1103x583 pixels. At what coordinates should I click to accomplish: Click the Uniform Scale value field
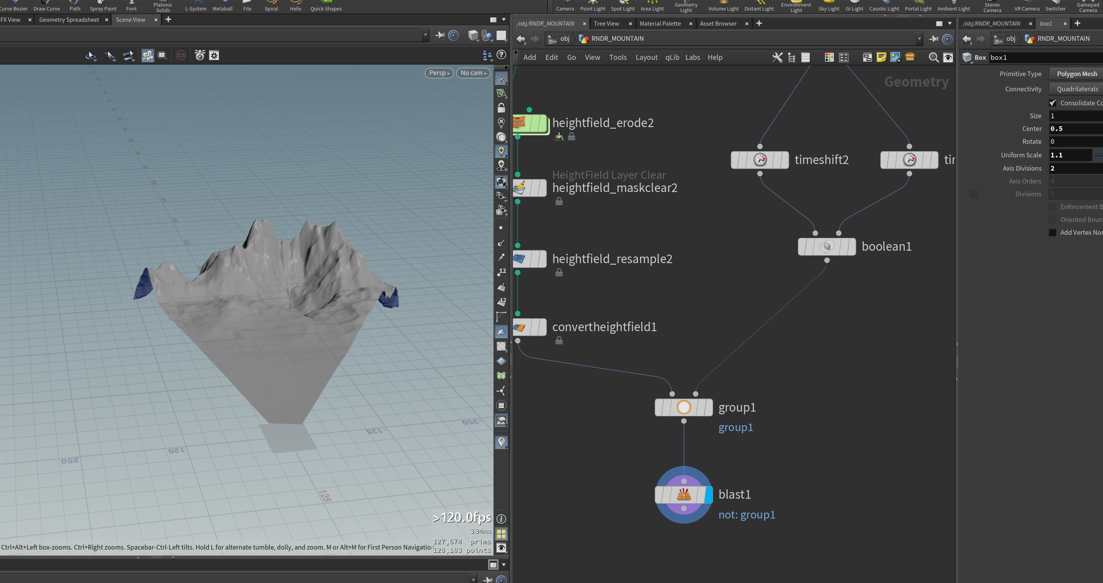coord(1070,155)
